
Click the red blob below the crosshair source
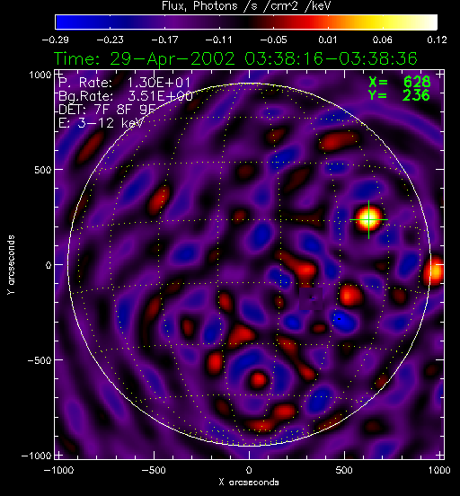[350, 295]
